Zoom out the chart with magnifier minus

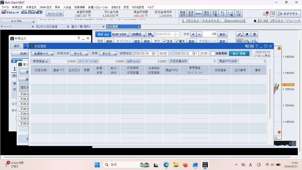click(x=254, y=41)
